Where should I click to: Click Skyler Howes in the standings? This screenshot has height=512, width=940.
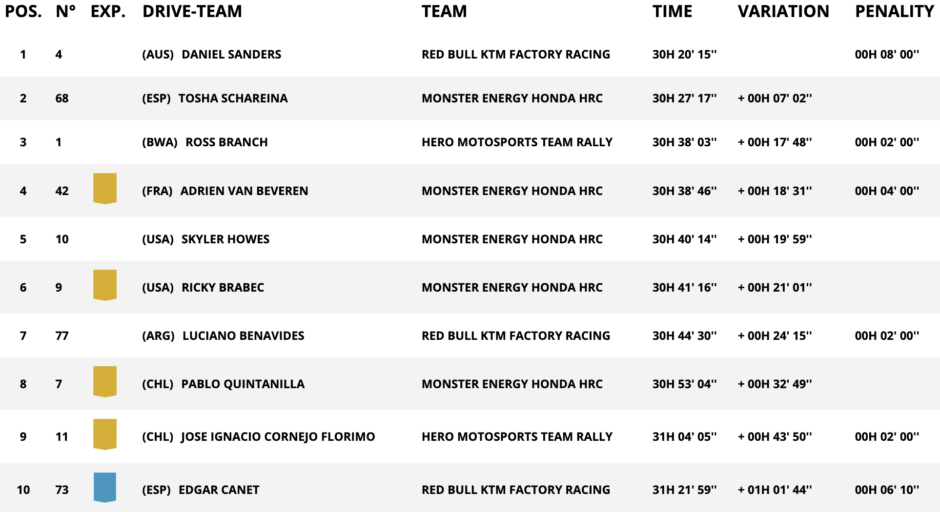tap(225, 239)
